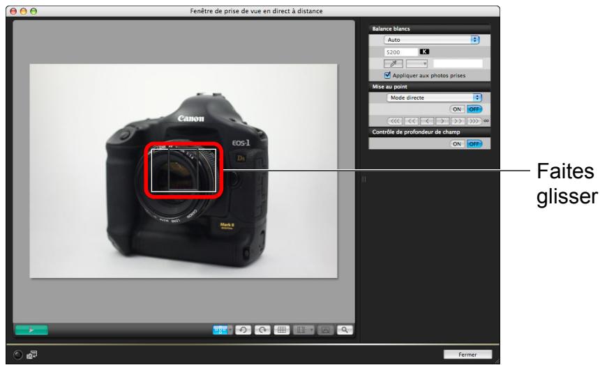
Task: Click OFF under Mise au point
Action: [474, 109]
